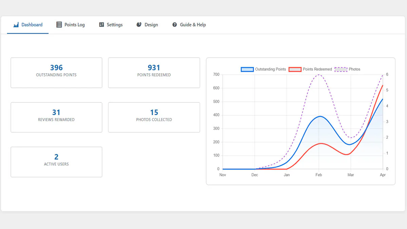The height and width of the screenshot is (229, 407).
Task: Open the Settings tab
Action: coord(111,25)
